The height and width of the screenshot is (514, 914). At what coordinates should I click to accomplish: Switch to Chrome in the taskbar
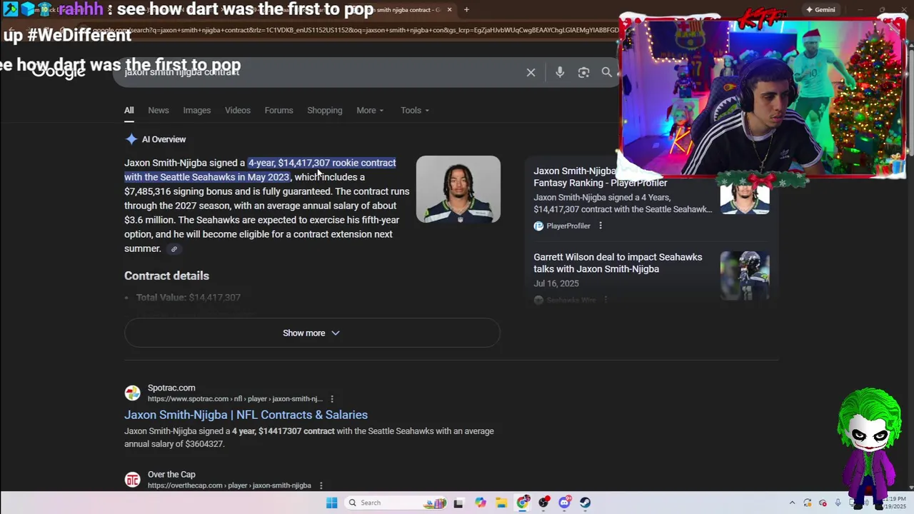click(523, 503)
